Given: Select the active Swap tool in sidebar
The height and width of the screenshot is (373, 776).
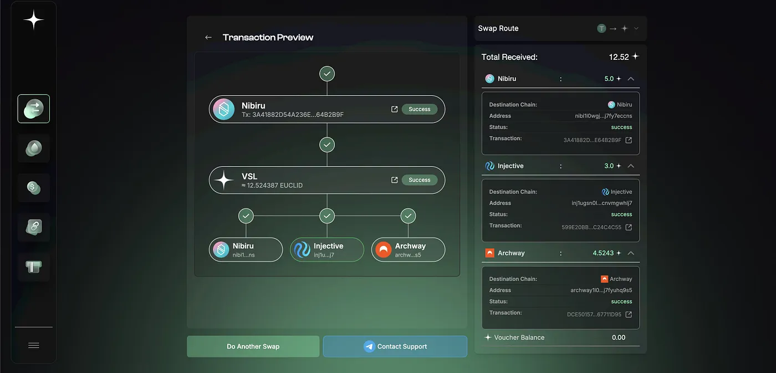Looking at the screenshot, I should [x=33, y=109].
